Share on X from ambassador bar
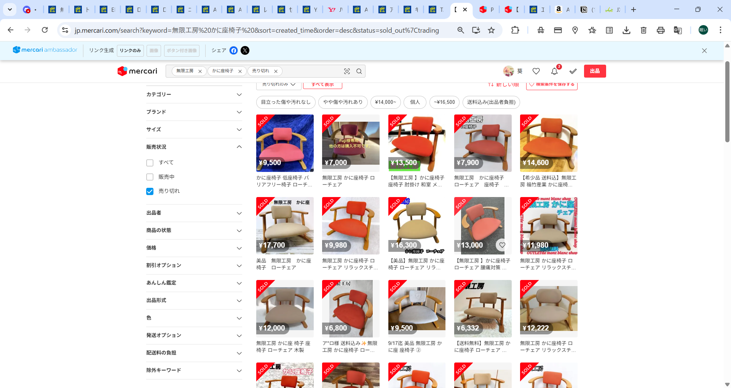The image size is (731, 388). point(245,51)
